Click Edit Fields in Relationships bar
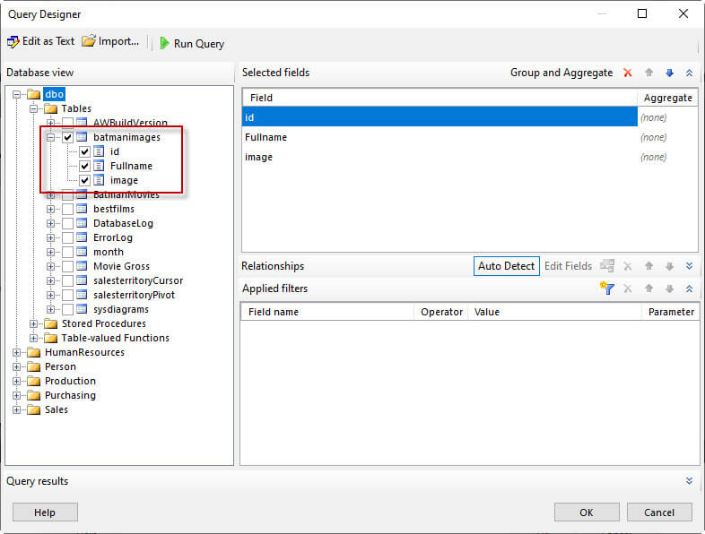Viewport: 705px width, 534px height. click(568, 266)
